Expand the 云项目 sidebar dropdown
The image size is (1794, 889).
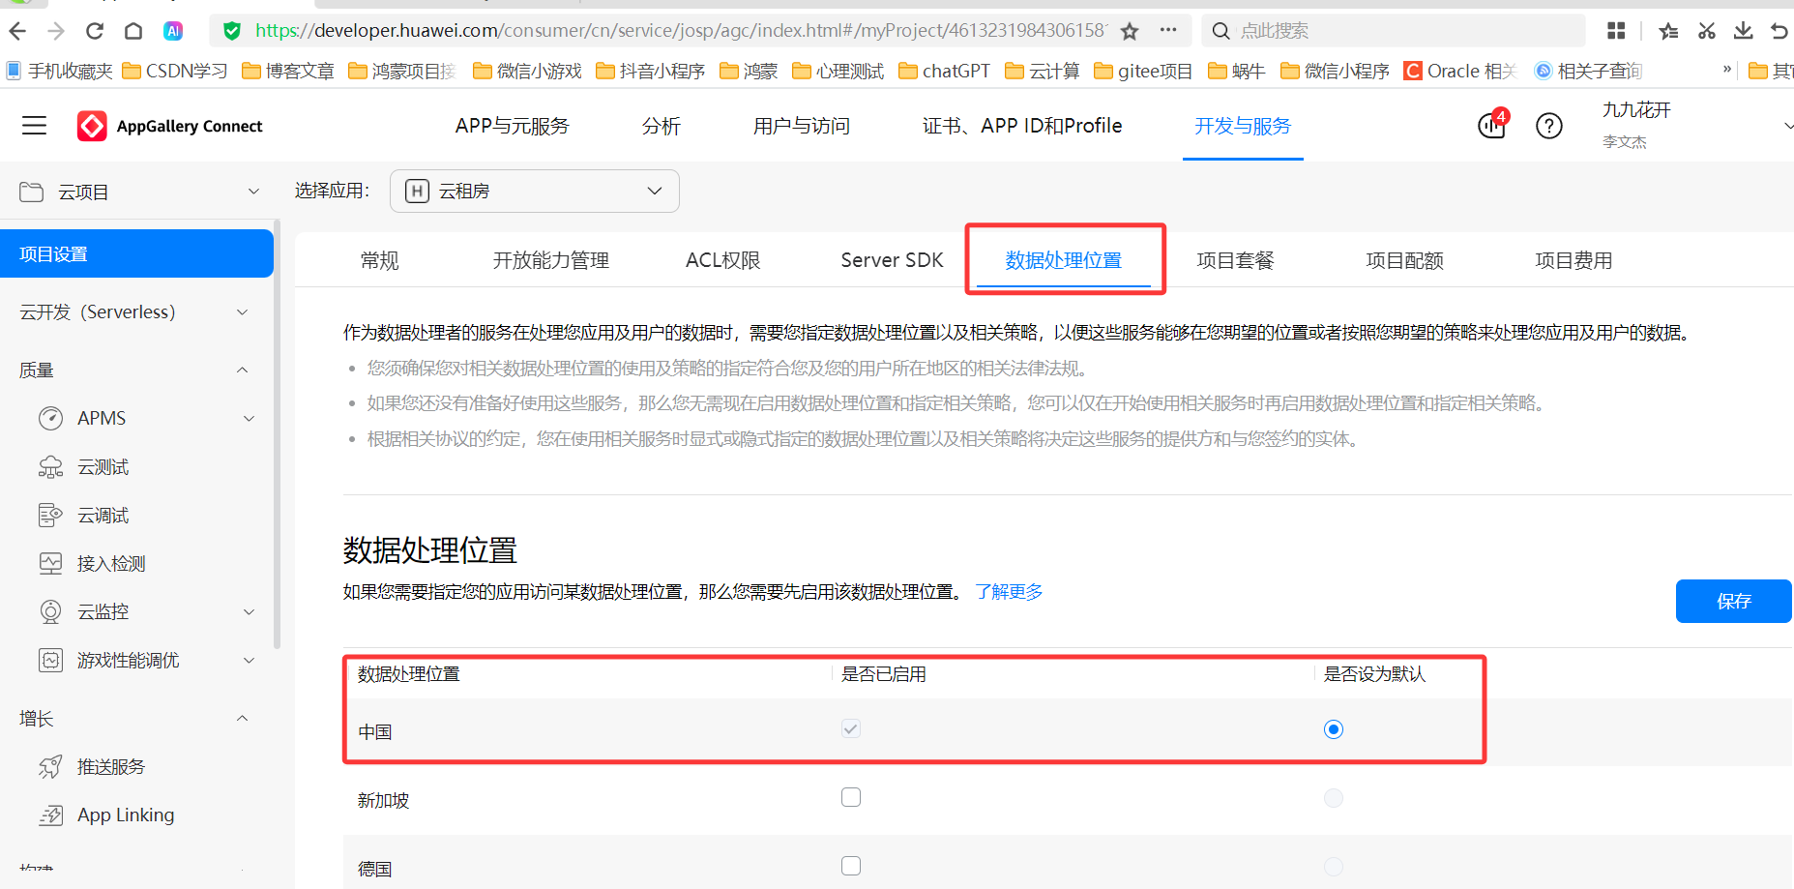pos(253,192)
